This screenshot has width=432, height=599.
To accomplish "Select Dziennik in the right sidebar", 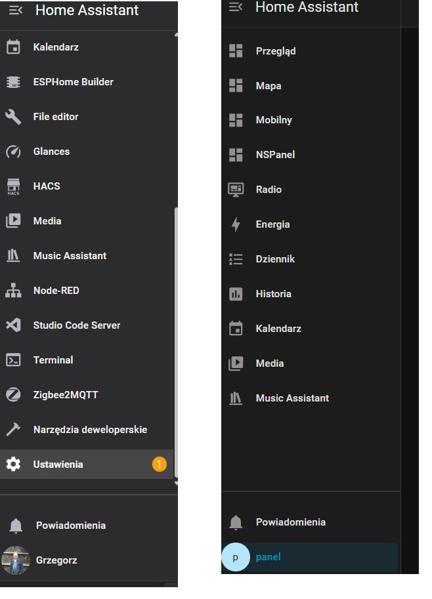I will point(275,259).
